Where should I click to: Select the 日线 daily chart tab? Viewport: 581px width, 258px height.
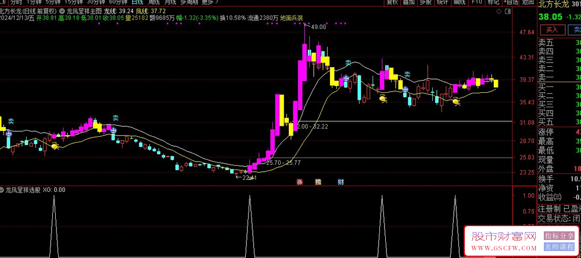click(x=137, y=2)
